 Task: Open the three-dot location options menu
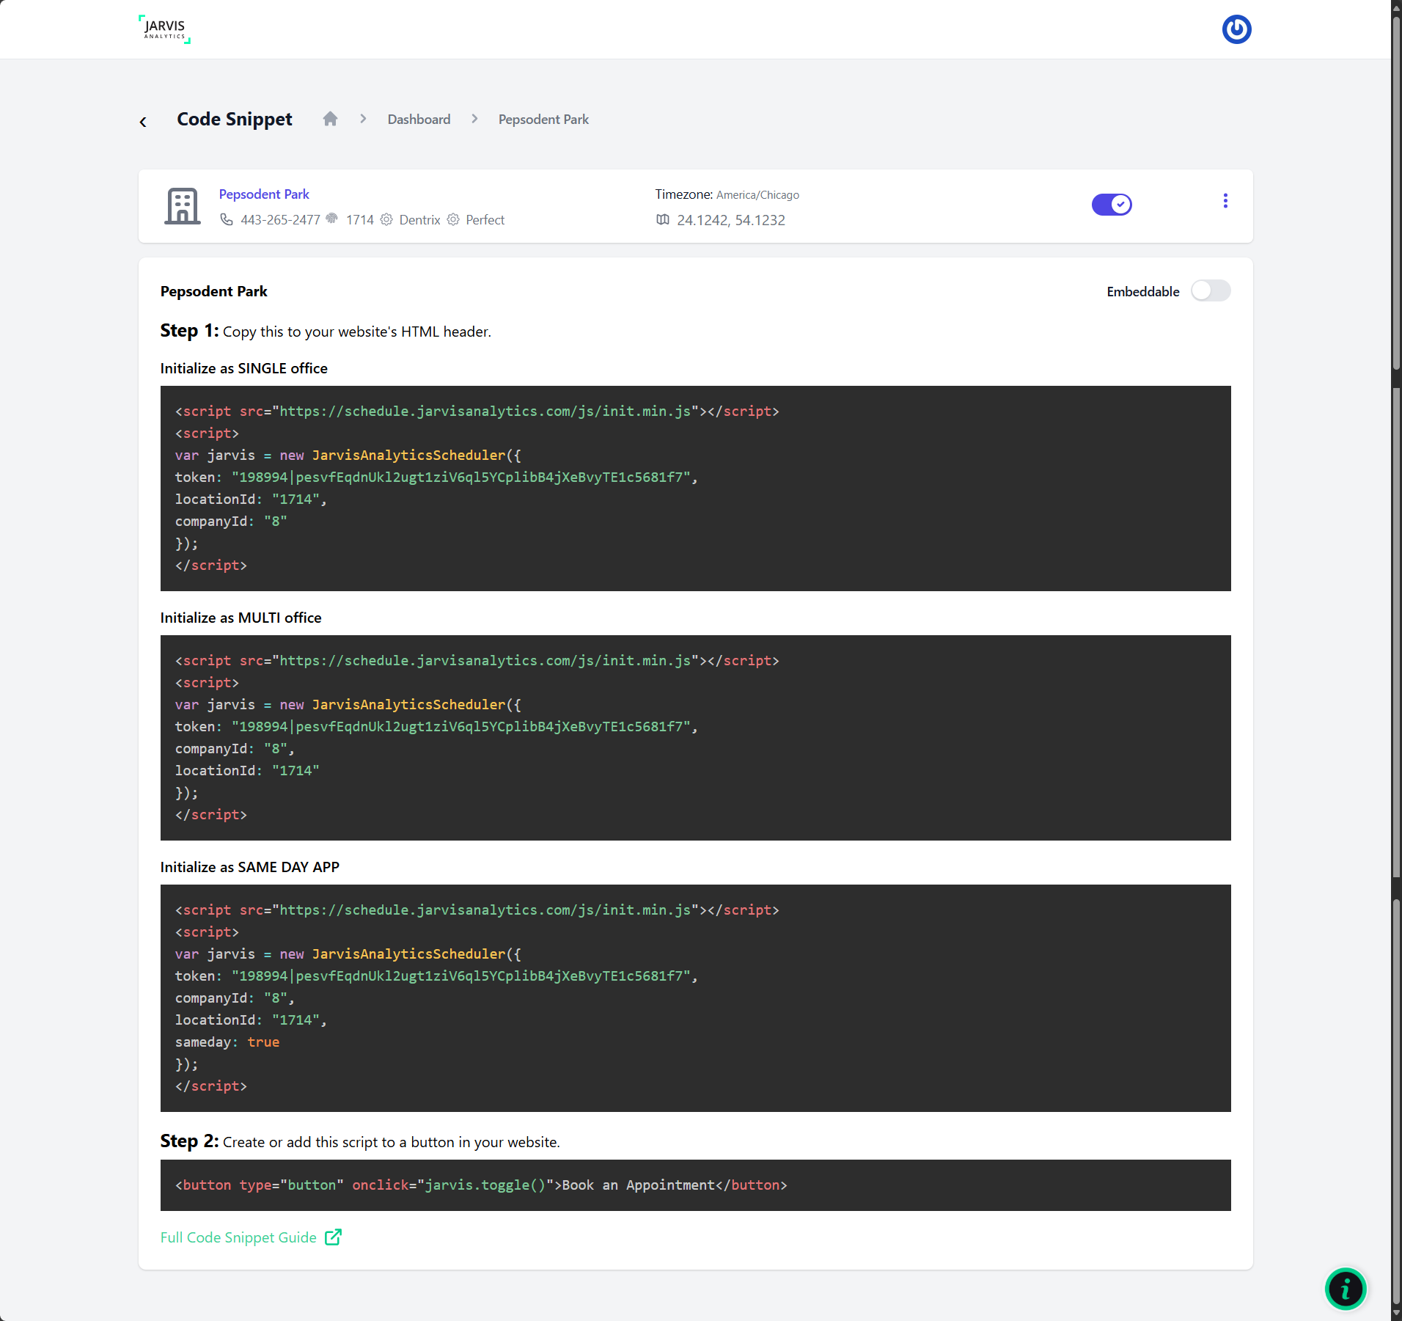tap(1225, 201)
